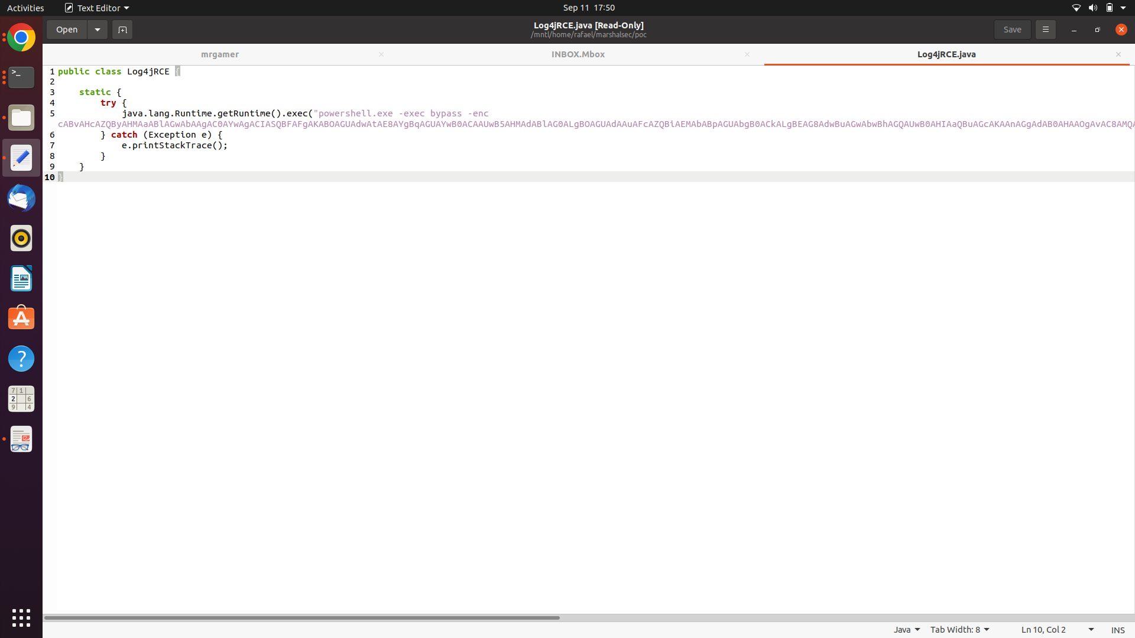The image size is (1135, 638).
Task: Open the gedit hamburger menu
Action: pyautogui.click(x=1045, y=29)
